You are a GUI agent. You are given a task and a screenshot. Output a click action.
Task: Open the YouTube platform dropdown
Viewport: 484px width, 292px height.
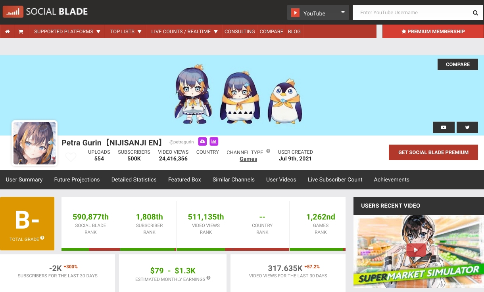click(318, 13)
